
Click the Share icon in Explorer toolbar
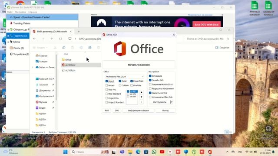coord(90,47)
